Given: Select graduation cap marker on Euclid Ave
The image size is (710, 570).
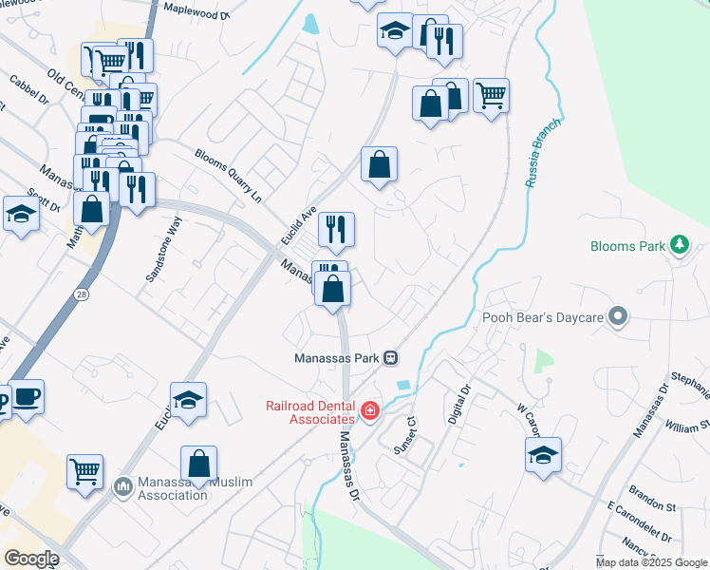Looking at the screenshot, I should pyautogui.click(x=188, y=403).
